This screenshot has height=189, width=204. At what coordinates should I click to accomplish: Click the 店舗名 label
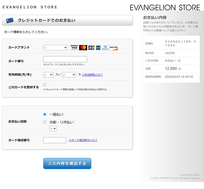tap(149, 43)
